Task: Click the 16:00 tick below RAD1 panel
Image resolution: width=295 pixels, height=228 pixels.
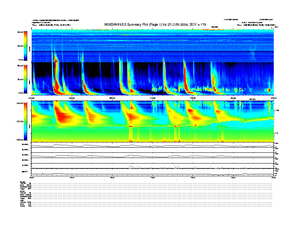Action: pos(193,98)
